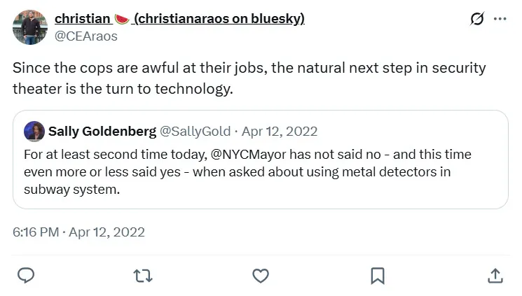The width and height of the screenshot is (522, 296).
Task: Click the reply speech bubble icon
Action: (x=26, y=275)
